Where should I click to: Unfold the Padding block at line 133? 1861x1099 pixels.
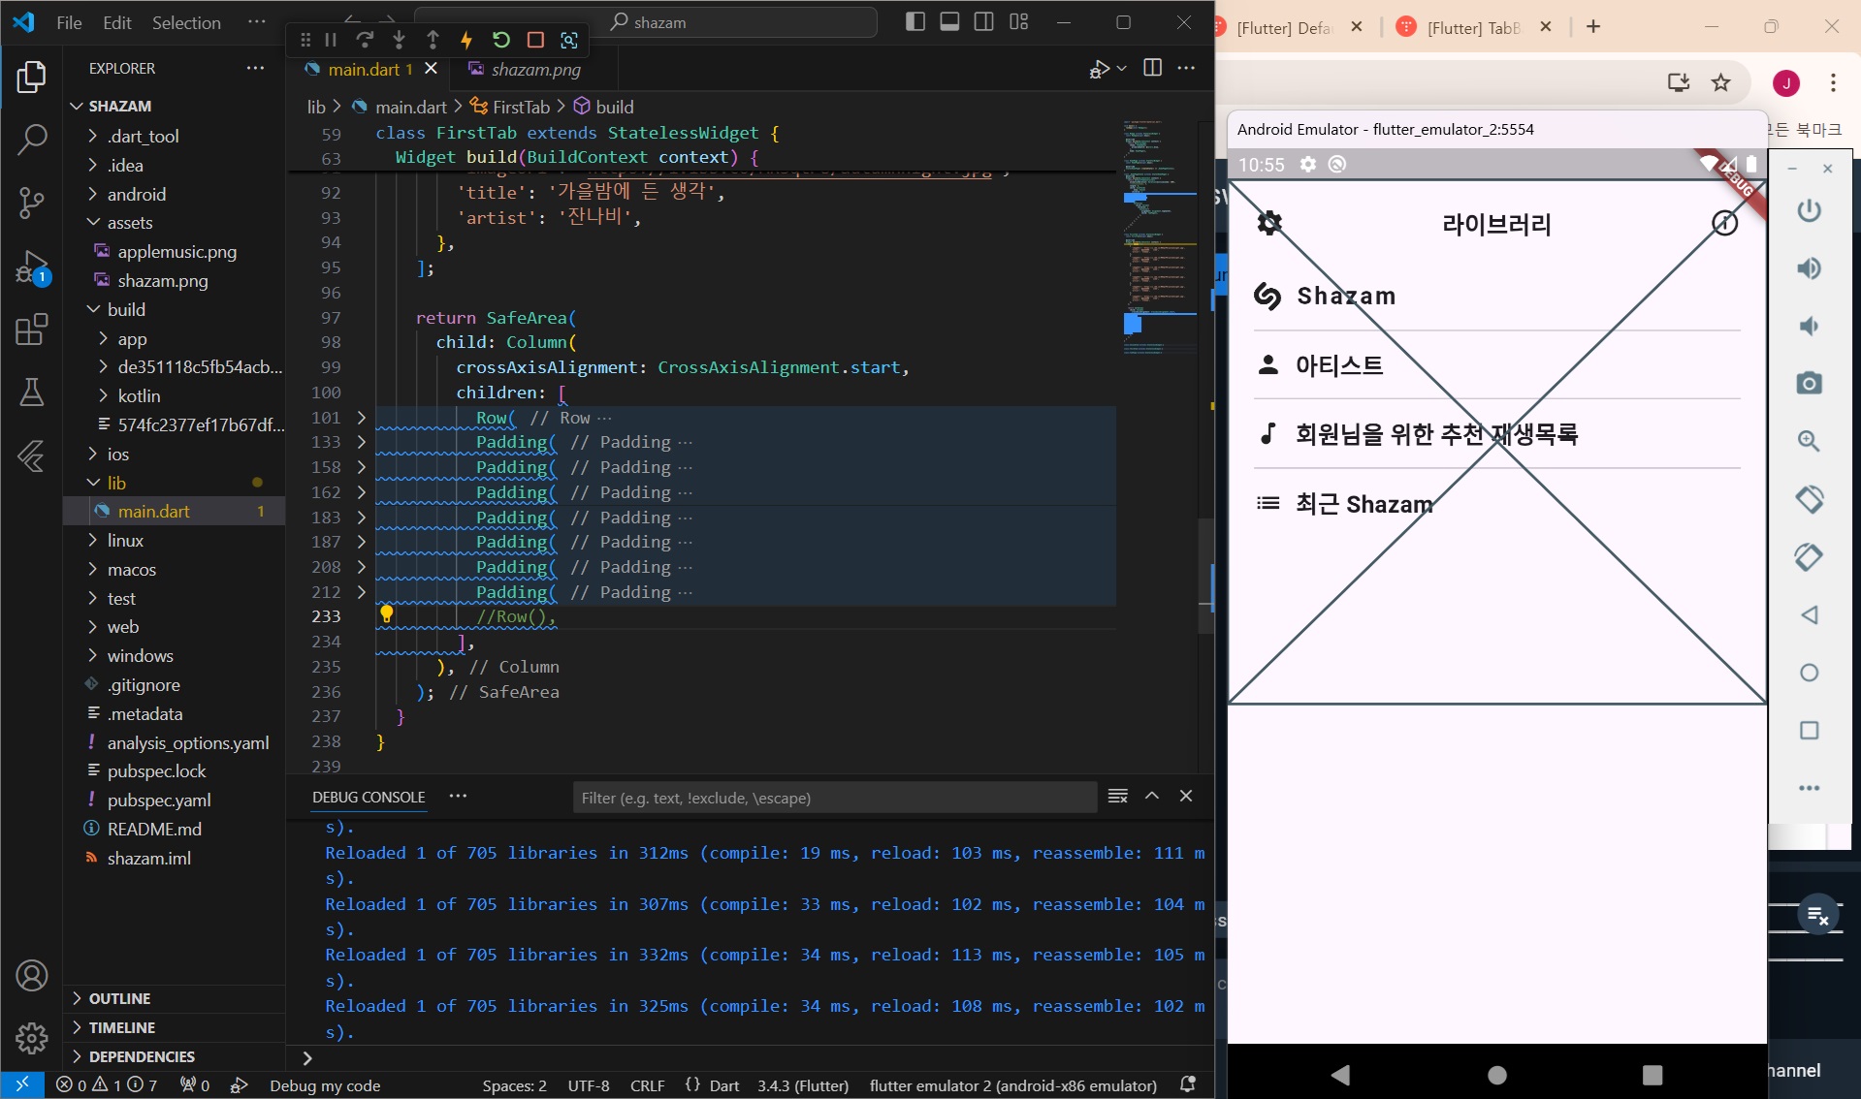[x=361, y=442]
